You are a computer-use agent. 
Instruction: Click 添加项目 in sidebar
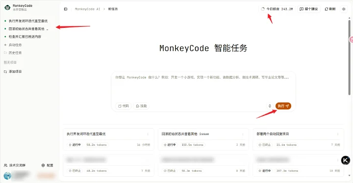13,71
